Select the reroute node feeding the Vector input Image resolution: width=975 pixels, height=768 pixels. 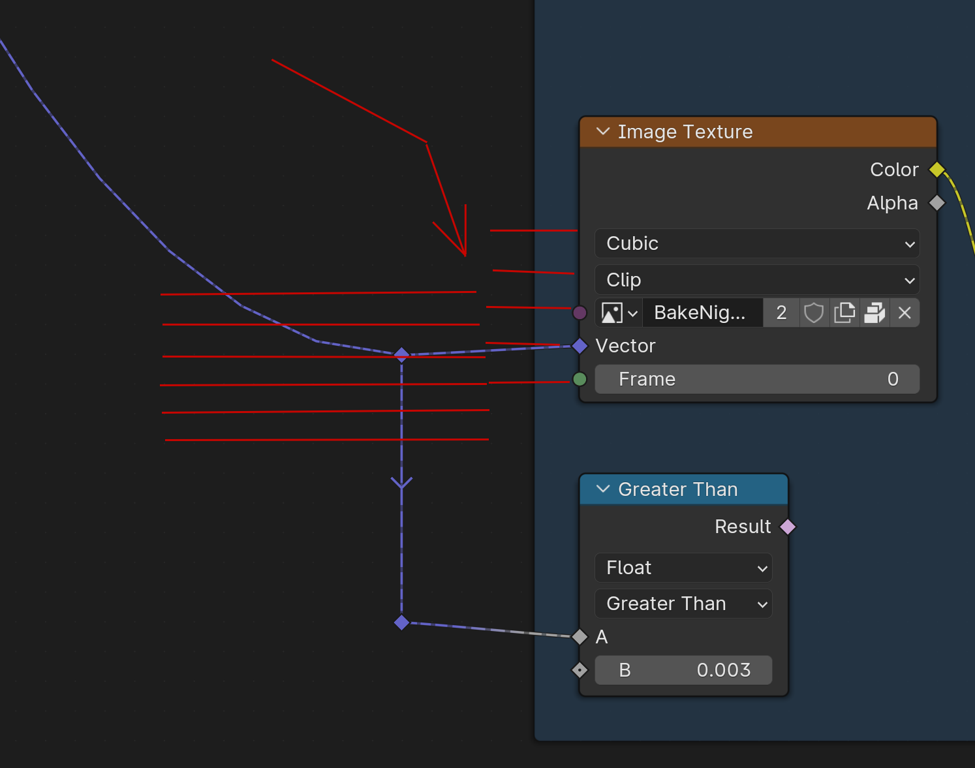click(x=401, y=354)
